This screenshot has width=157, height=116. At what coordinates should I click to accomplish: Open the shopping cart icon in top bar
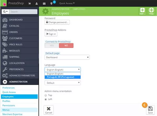point(30,4)
